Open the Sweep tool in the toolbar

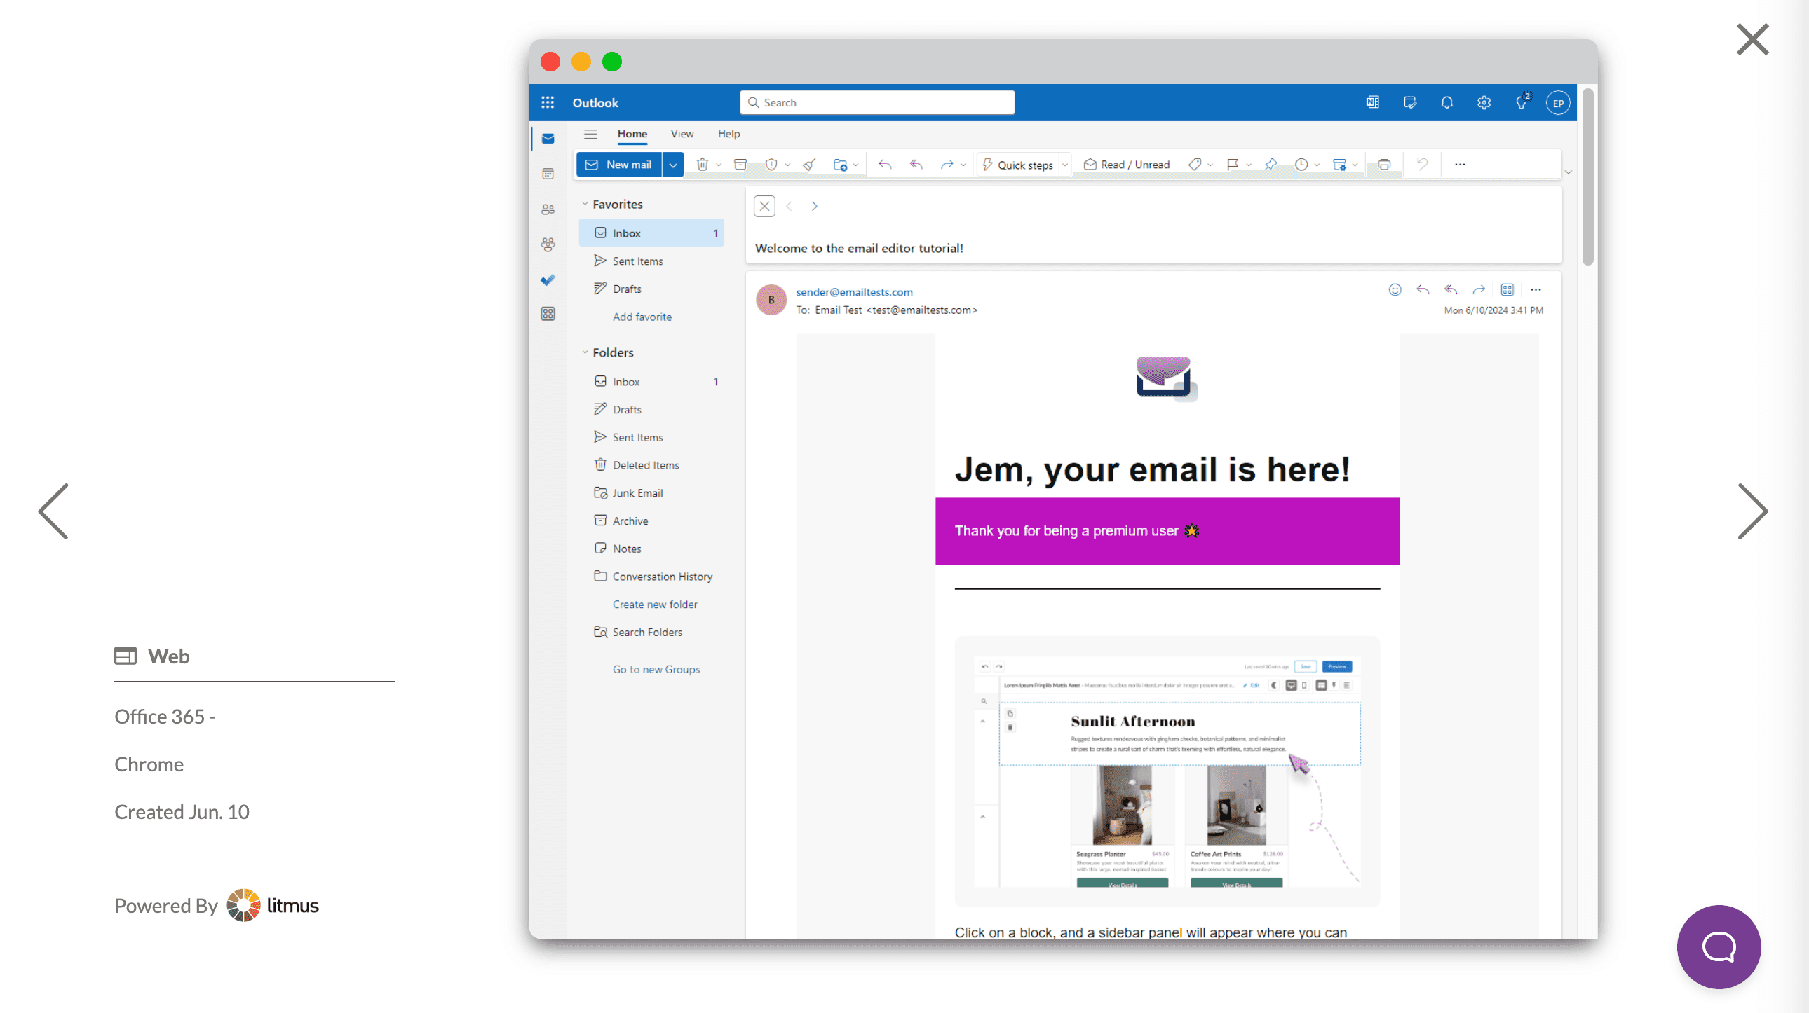pyautogui.click(x=809, y=163)
